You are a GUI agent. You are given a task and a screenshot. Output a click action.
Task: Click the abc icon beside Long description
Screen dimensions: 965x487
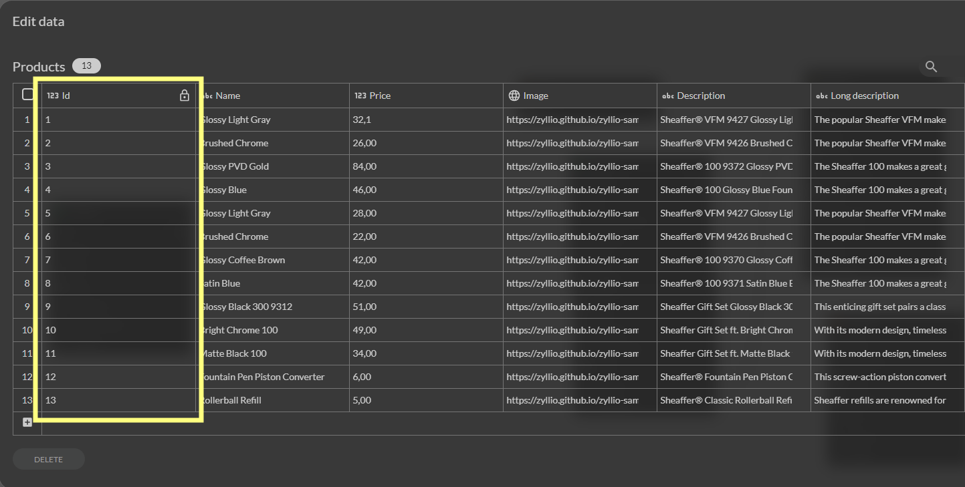[x=822, y=96]
